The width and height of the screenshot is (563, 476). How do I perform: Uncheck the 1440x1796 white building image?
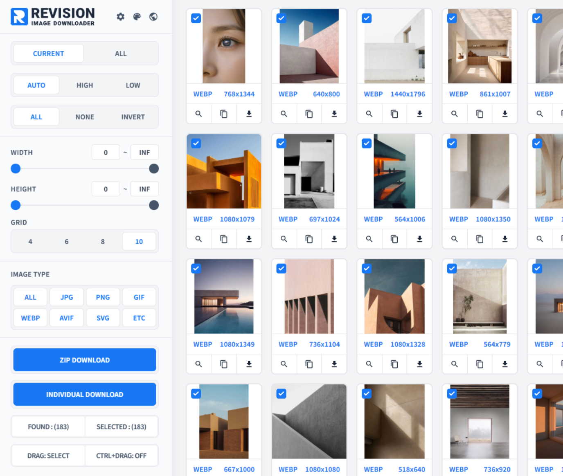click(367, 18)
